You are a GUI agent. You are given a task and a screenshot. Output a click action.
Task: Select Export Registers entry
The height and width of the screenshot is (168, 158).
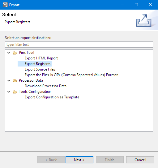click(x=37, y=64)
